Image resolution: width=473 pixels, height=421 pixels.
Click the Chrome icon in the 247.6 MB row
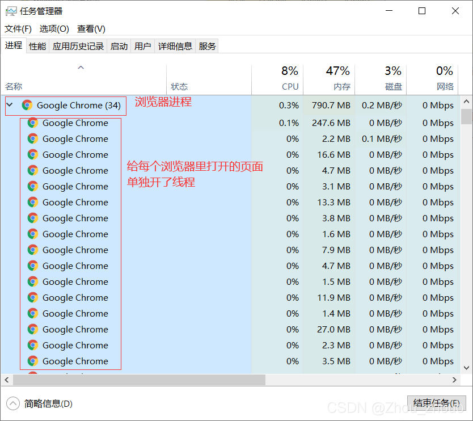(x=33, y=123)
